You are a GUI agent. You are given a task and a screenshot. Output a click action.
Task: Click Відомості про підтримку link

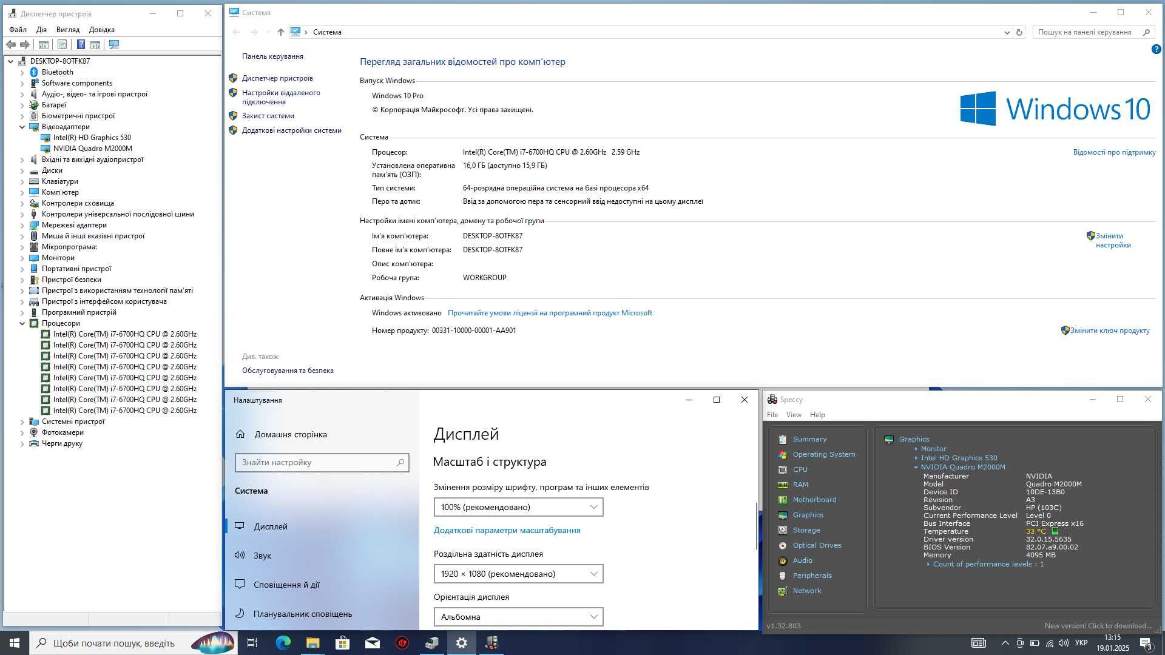(1114, 152)
